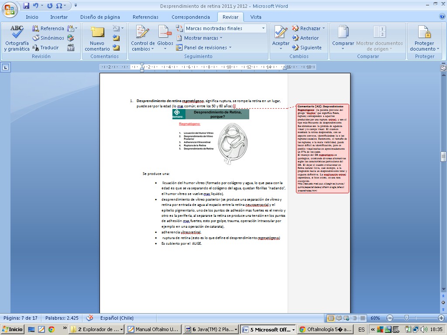
Task: Open Manual Oftalmo taskbar window
Action: point(153,329)
